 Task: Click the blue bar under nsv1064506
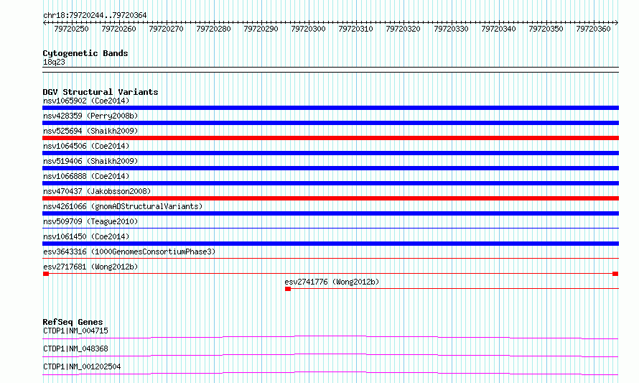(330, 153)
